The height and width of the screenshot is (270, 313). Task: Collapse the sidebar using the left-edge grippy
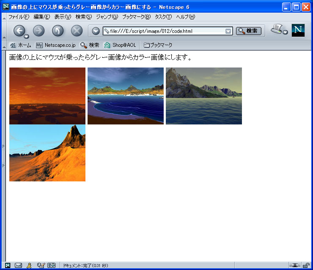(3, 156)
